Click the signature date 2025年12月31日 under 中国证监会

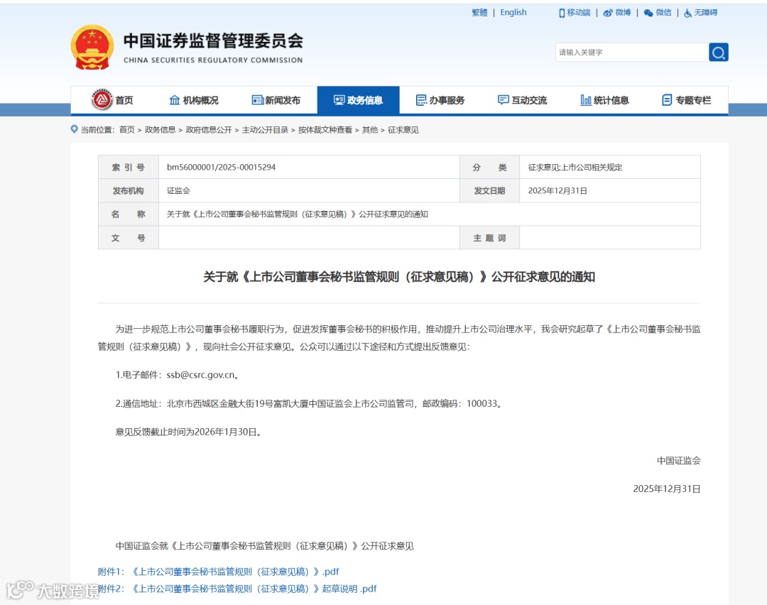667,489
